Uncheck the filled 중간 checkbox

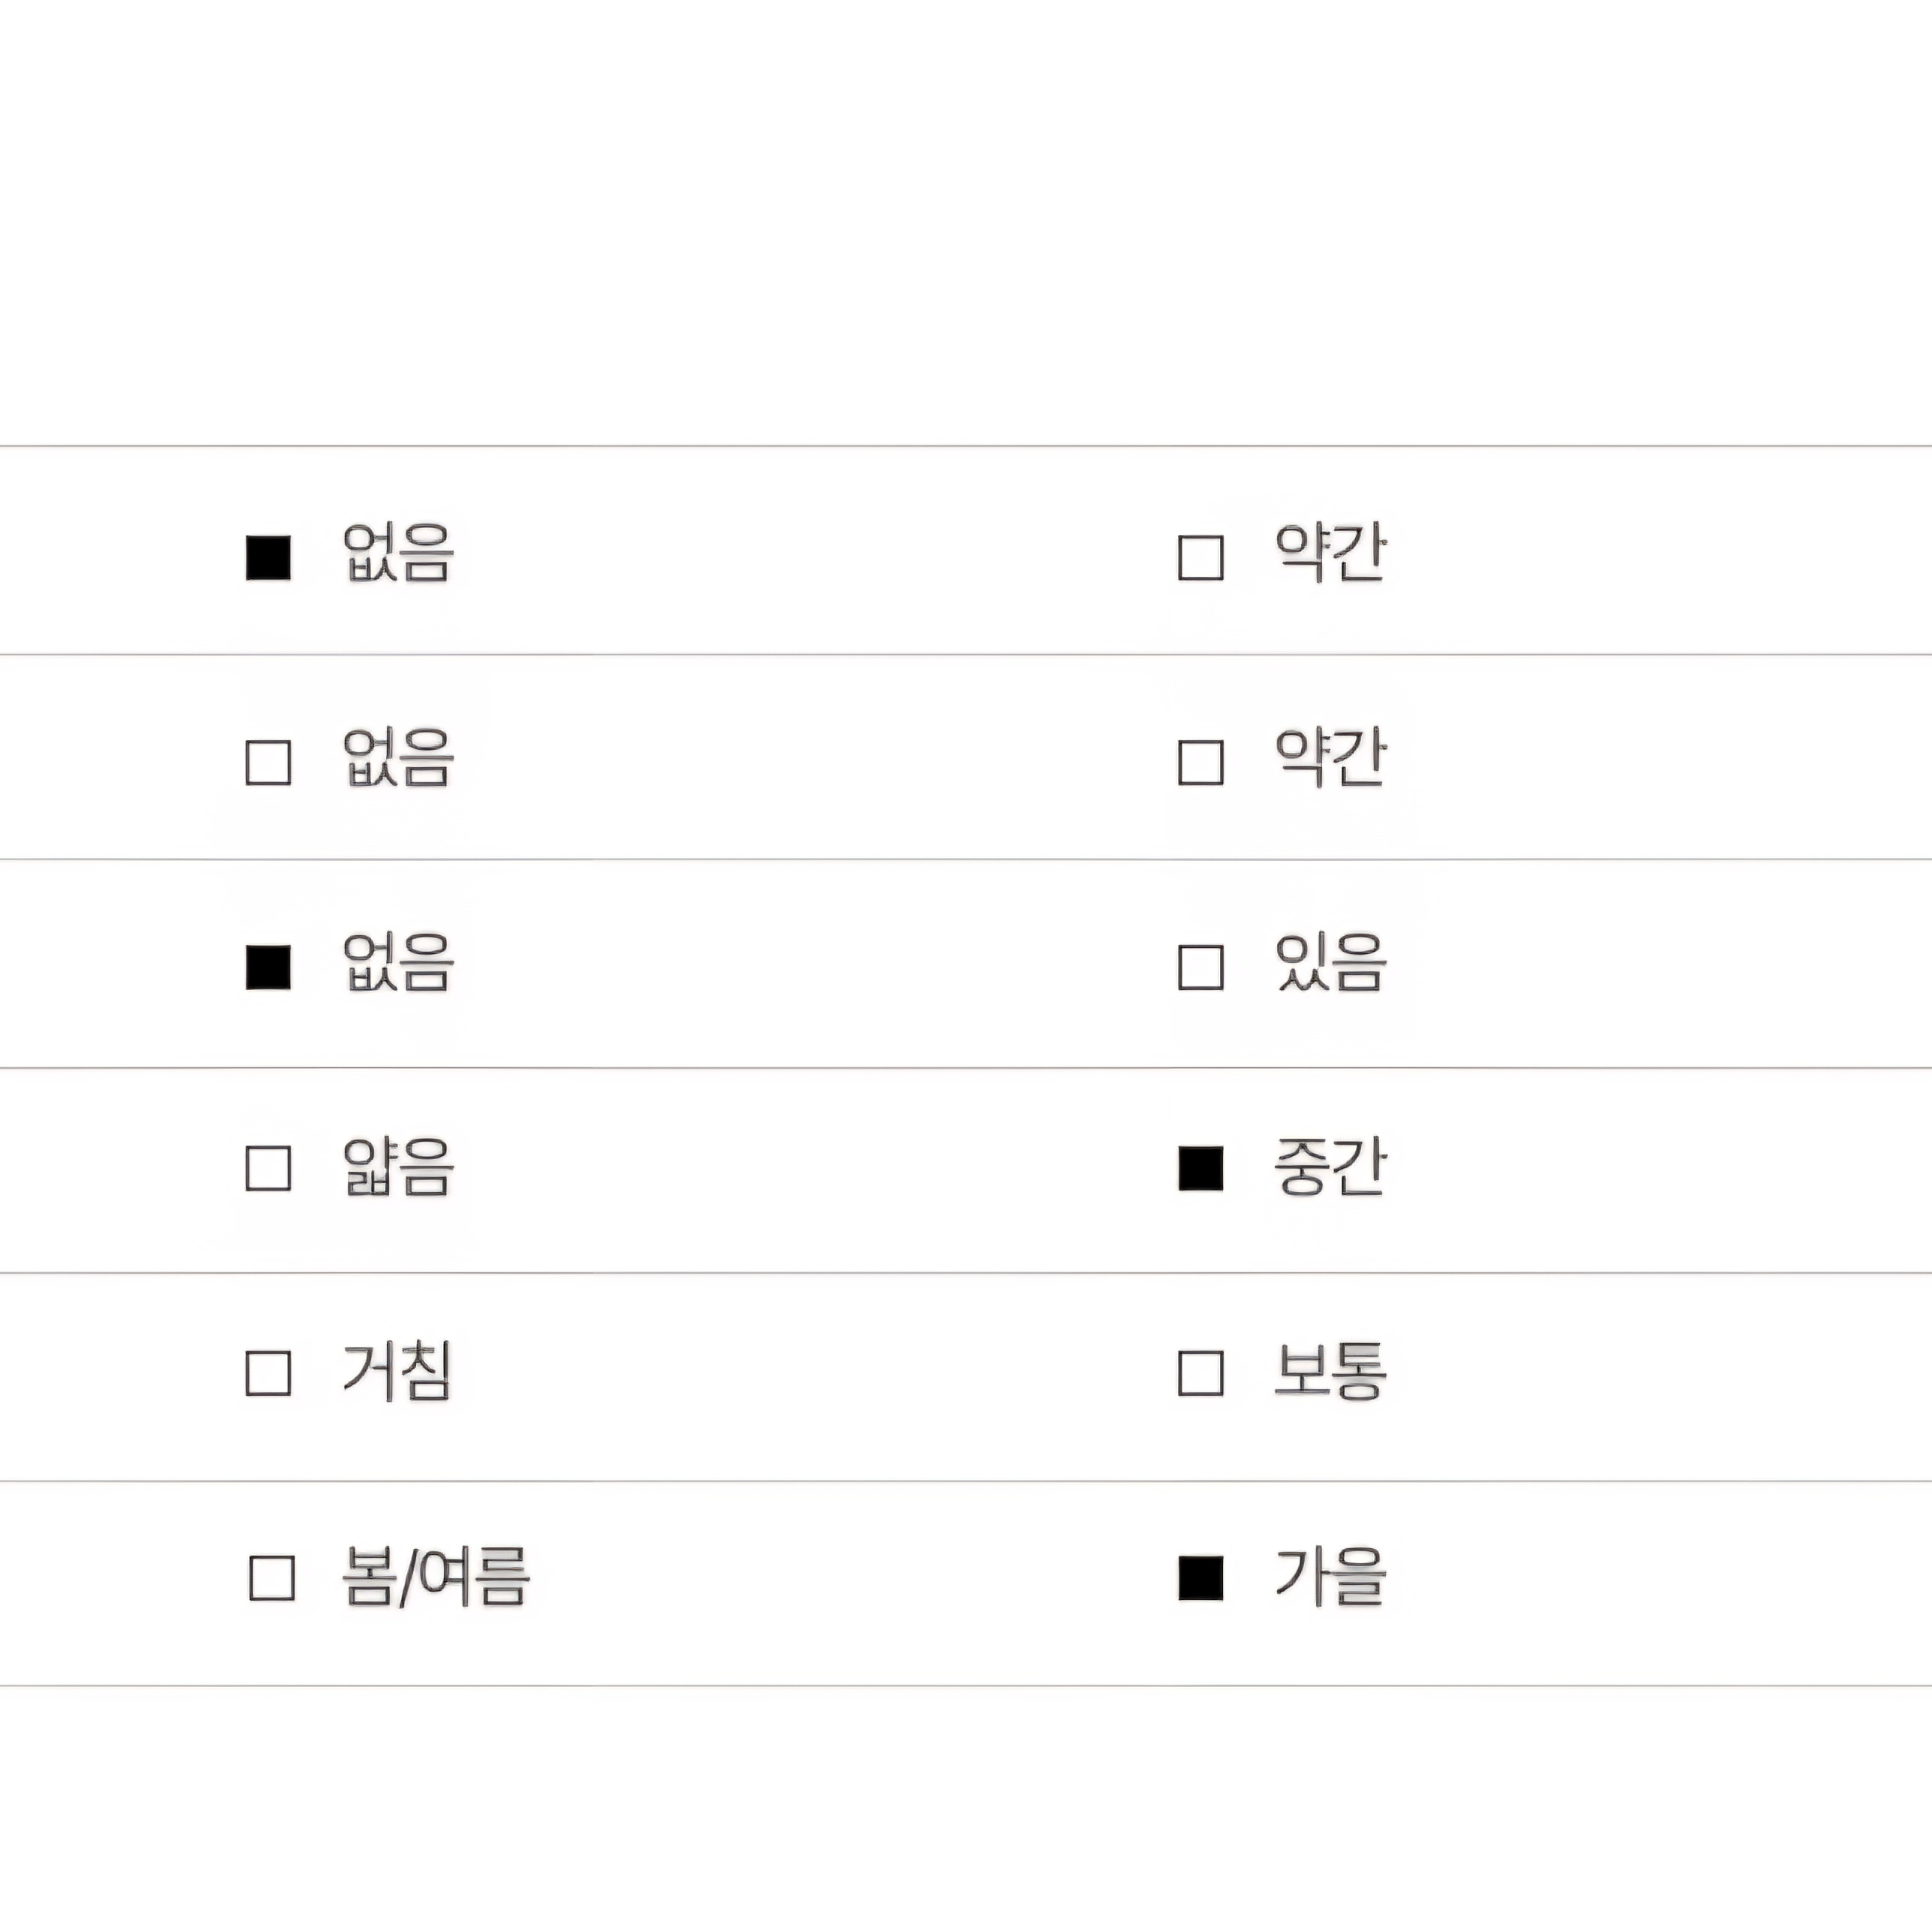pos(1200,1168)
